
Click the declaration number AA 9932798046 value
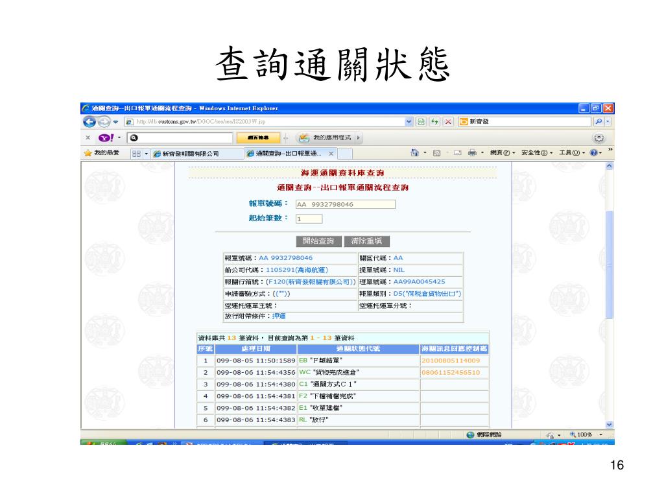pos(285,258)
